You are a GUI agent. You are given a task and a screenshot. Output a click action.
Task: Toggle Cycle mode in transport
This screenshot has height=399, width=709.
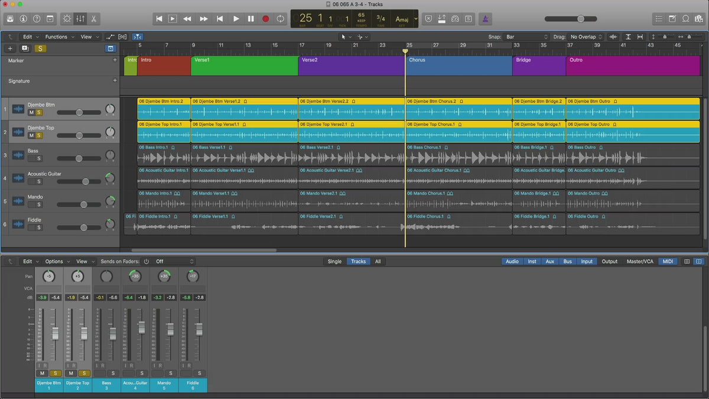(280, 19)
